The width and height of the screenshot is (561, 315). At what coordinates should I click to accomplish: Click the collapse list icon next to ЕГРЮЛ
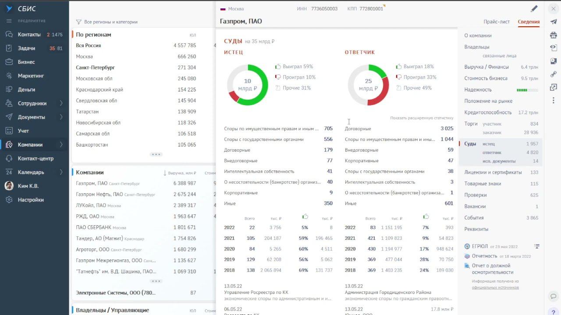[x=537, y=246]
